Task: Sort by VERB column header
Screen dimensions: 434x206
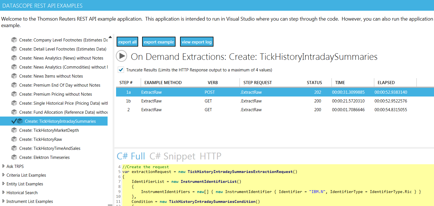Action: click(213, 83)
